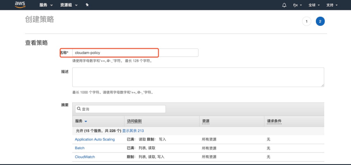Open the 全球 region menu

(x=314, y=5)
